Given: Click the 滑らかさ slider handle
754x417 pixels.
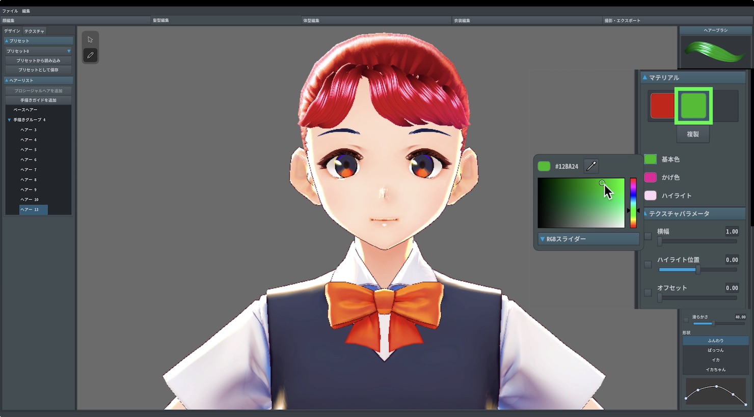Looking at the screenshot, I should pyautogui.click(x=713, y=324).
